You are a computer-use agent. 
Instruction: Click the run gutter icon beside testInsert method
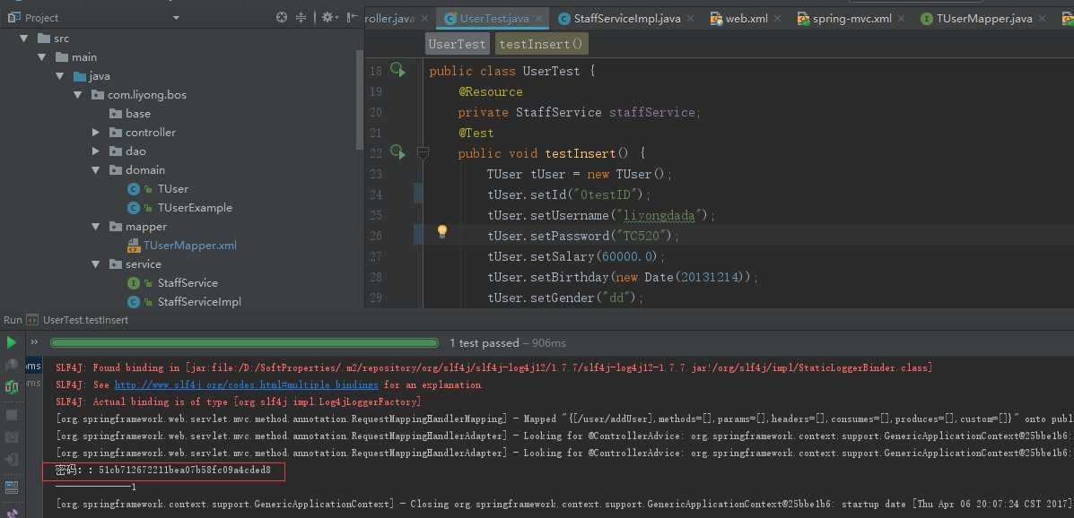coord(397,153)
